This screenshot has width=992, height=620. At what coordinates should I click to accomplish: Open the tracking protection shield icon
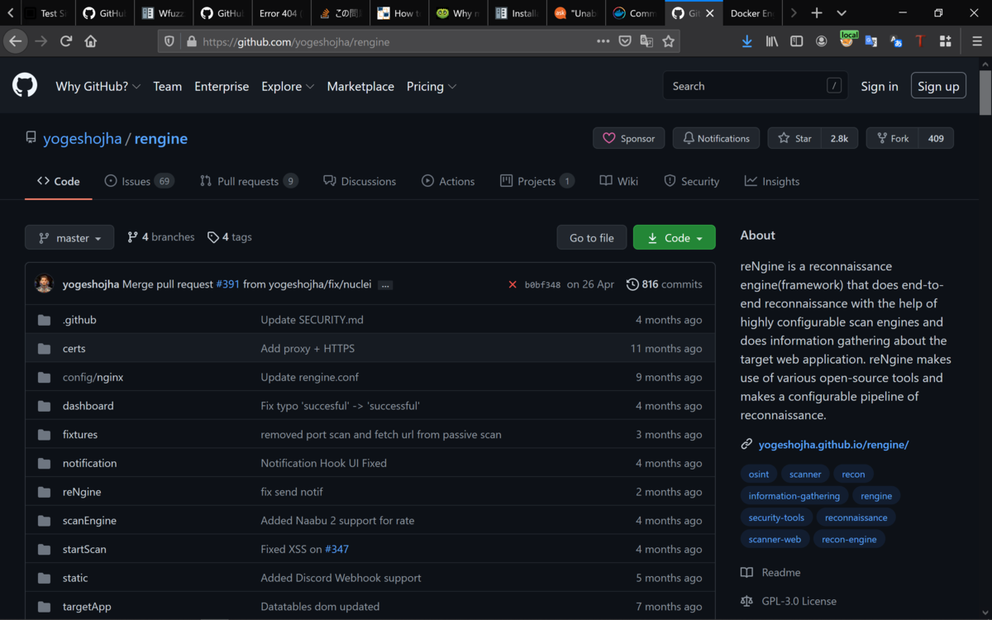pos(169,41)
